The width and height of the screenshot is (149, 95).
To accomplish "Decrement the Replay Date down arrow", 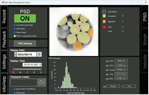I will coord(15,56).
